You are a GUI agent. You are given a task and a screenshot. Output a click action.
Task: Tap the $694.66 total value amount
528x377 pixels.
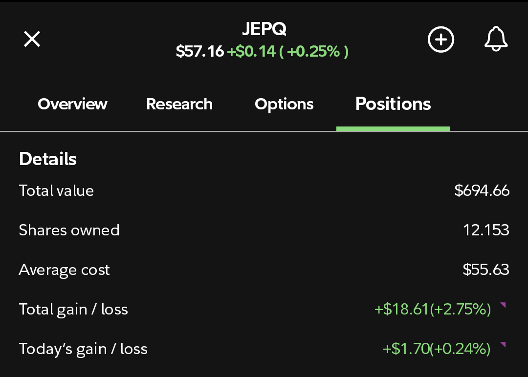(482, 190)
